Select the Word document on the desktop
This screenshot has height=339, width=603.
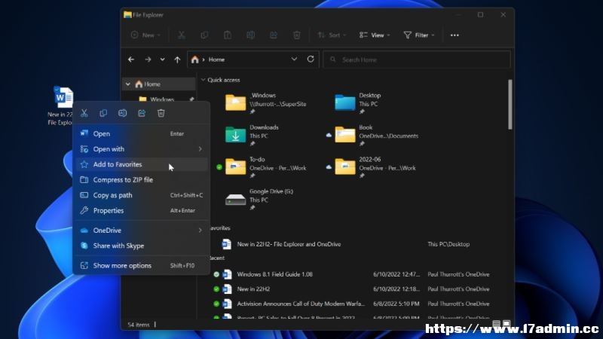click(63, 97)
